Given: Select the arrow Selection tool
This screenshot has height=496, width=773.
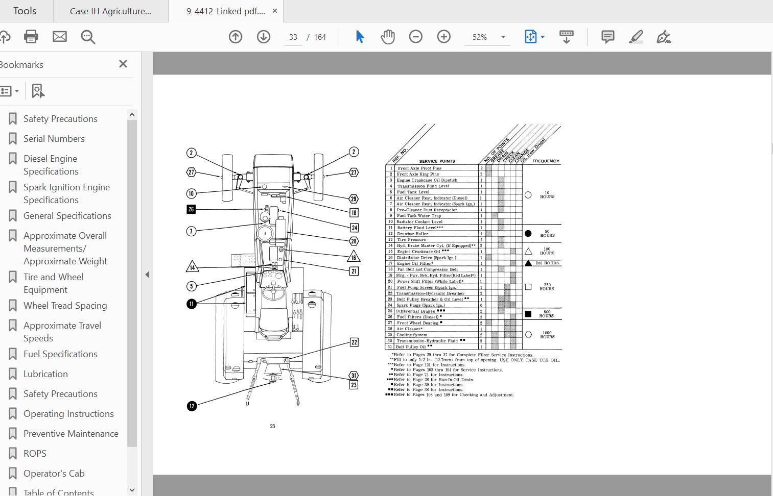Looking at the screenshot, I should click(360, 37).
